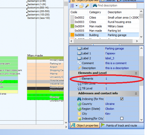Enable the Indexing (for City) checkbox
Image resolution: width=147 pixels, height=135 pixels.
pyautogui.click(x=122, y=118)
